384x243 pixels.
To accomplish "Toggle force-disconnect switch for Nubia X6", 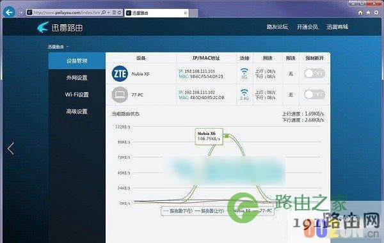I will coord(314,73).
